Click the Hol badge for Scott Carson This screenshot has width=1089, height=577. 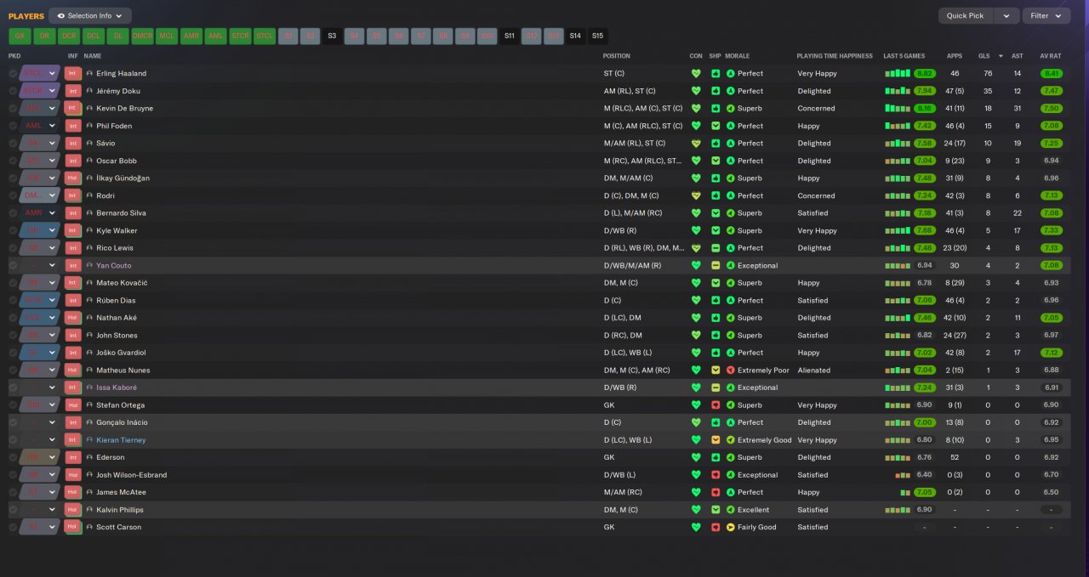click(73, 528)
